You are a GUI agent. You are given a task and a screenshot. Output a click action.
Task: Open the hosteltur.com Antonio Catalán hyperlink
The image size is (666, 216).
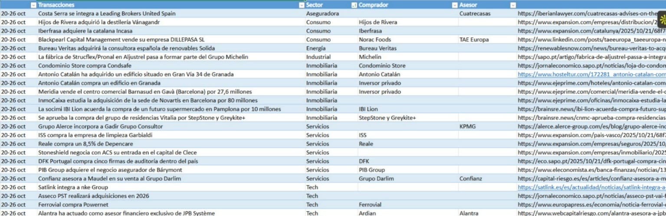pos(592,74)
